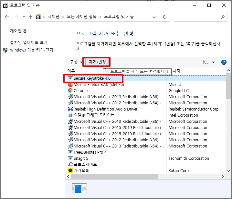Screen dimensions: 232x199
Task: Click the shield icon beside Windows 기능
Action: (x=5, y=50)
